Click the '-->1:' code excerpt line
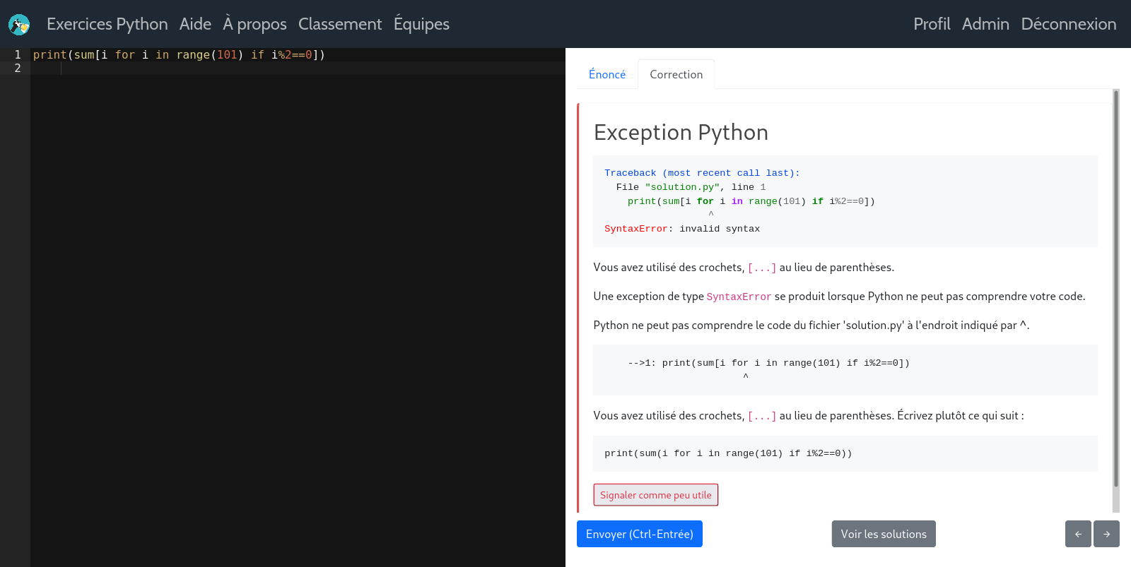1131x567 pixels. click(768, 363)
